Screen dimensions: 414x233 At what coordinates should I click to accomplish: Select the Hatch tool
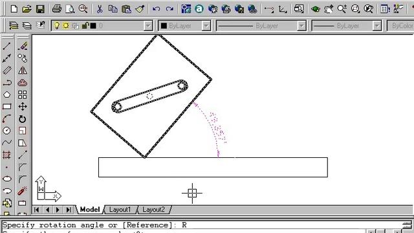point(6,155)
